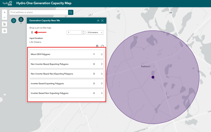Click the default extent home button
This screenshot has width=211, height=132.
pyautogui.click(x=4, y=24)
